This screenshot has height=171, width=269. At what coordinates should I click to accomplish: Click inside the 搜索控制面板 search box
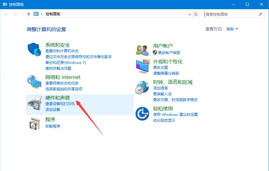231,14
